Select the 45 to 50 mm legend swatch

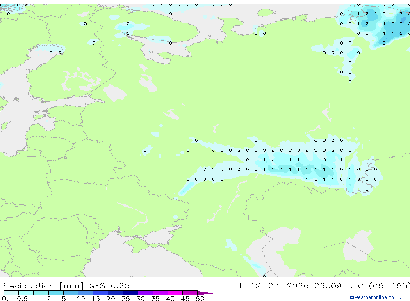190,293
